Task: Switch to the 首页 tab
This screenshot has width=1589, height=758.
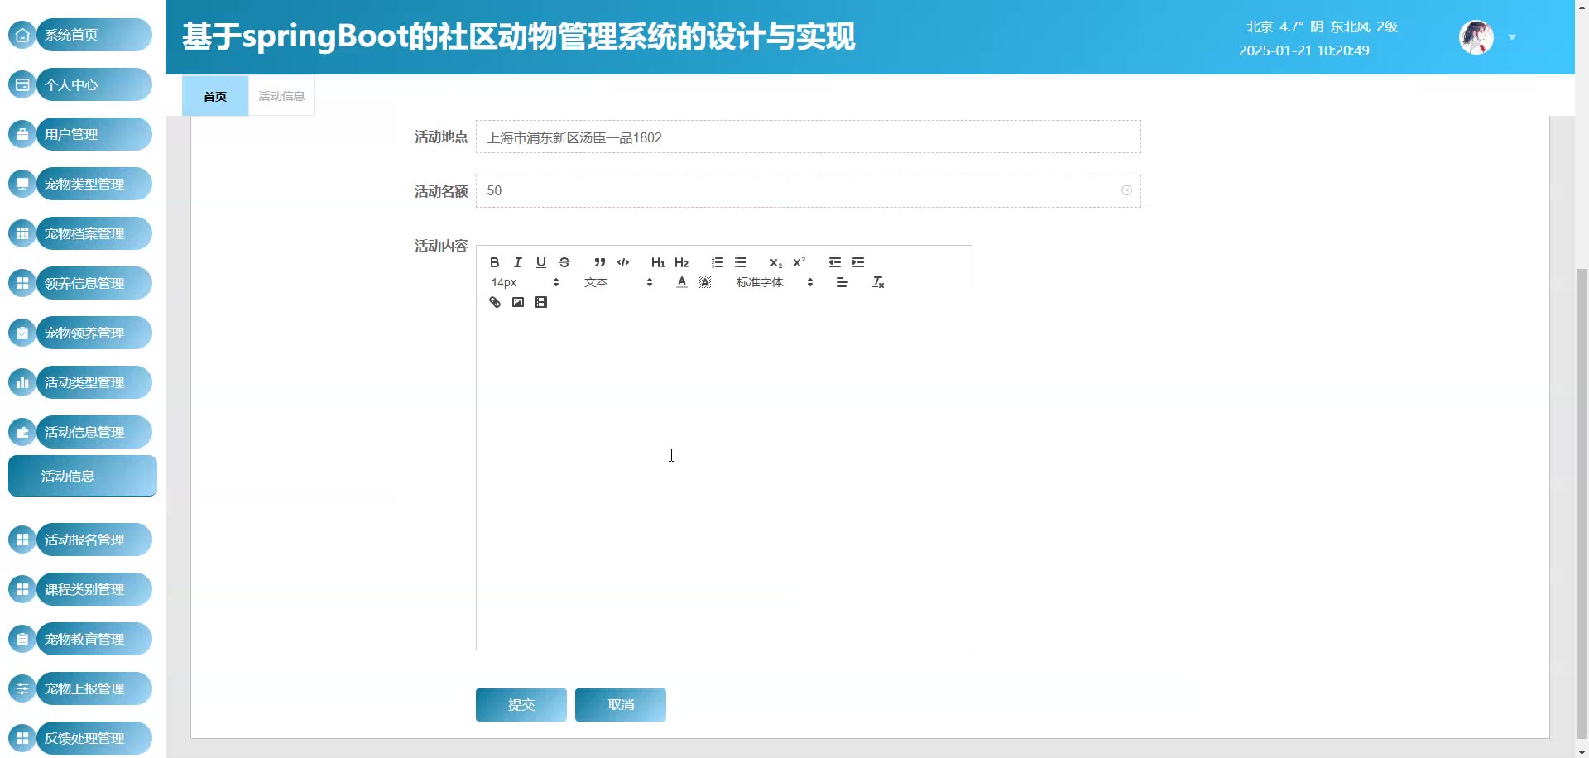Action: 215,96
